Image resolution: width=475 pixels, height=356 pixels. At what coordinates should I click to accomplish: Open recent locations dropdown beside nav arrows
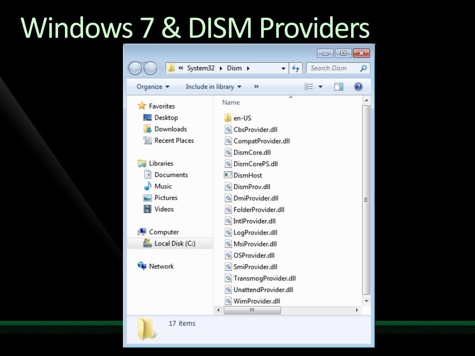pos(161,69)
